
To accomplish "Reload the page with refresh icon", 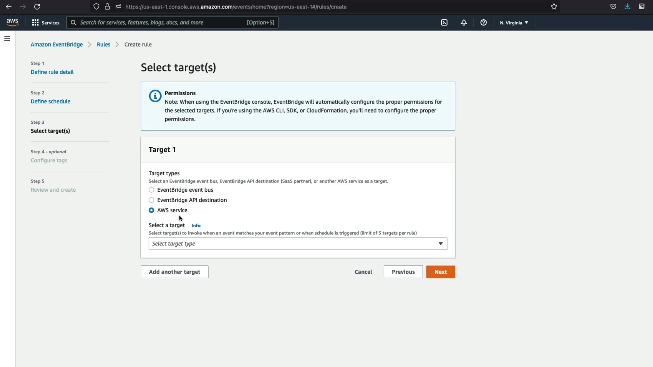I will click(x=37, y=6).
